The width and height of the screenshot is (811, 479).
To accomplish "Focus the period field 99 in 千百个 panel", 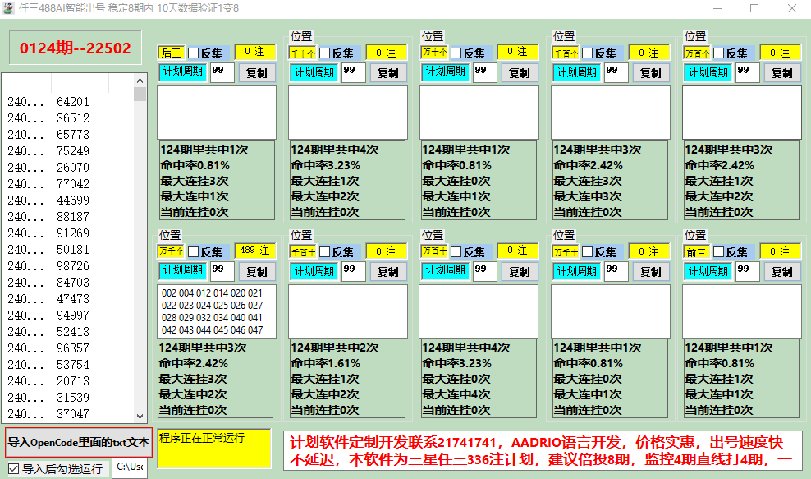I will pos(616,72).
